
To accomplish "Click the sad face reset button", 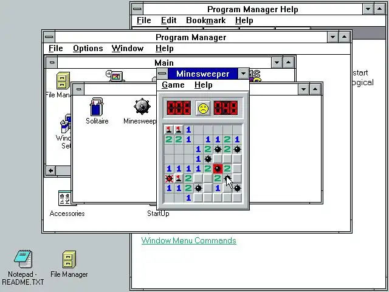I will tap(203, 108).
